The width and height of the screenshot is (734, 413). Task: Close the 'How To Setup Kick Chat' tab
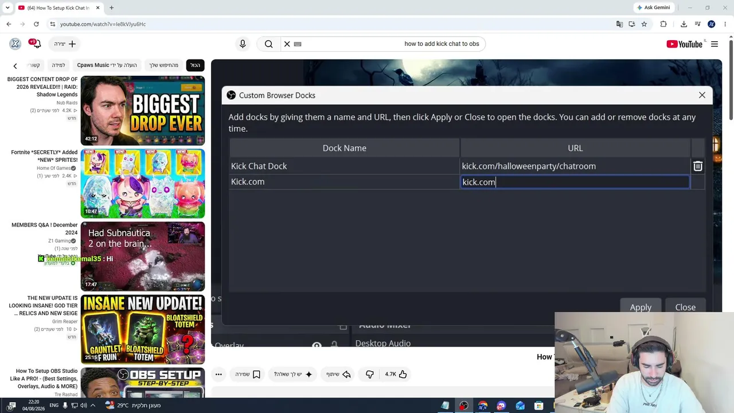pyautogui.click(x=97, y=8)
